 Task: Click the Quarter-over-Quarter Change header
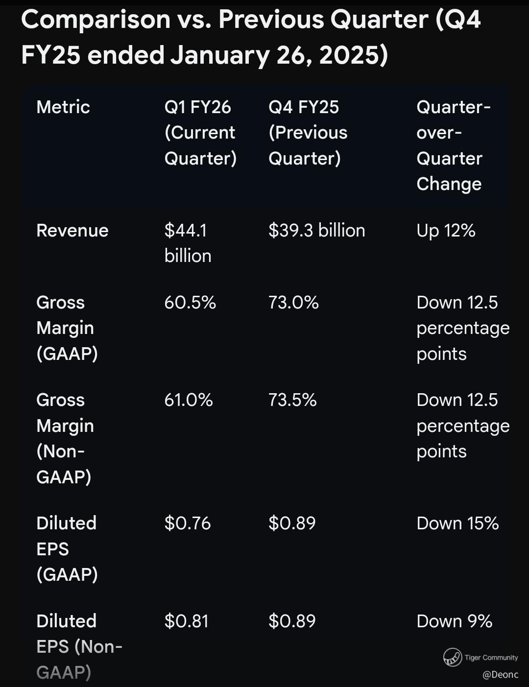pyautogui.click(x=454, y=145)
